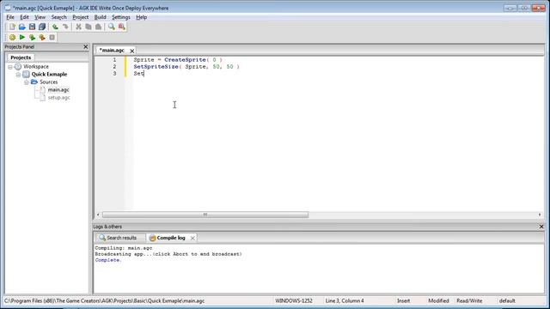This screenshot has width=550, height=309.
Task: Click the file path in status bar
Action: pos(104,301)
